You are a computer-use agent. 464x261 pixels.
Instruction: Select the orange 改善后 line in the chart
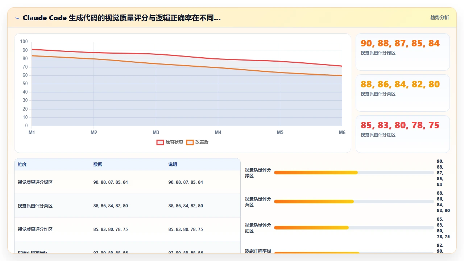[x=187, y=66]
